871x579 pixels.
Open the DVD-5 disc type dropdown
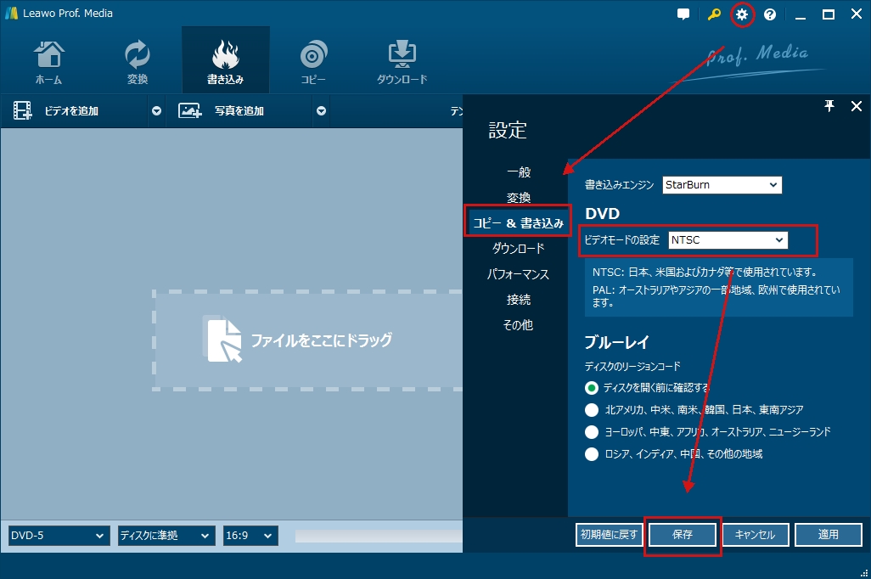pos(59,536)
